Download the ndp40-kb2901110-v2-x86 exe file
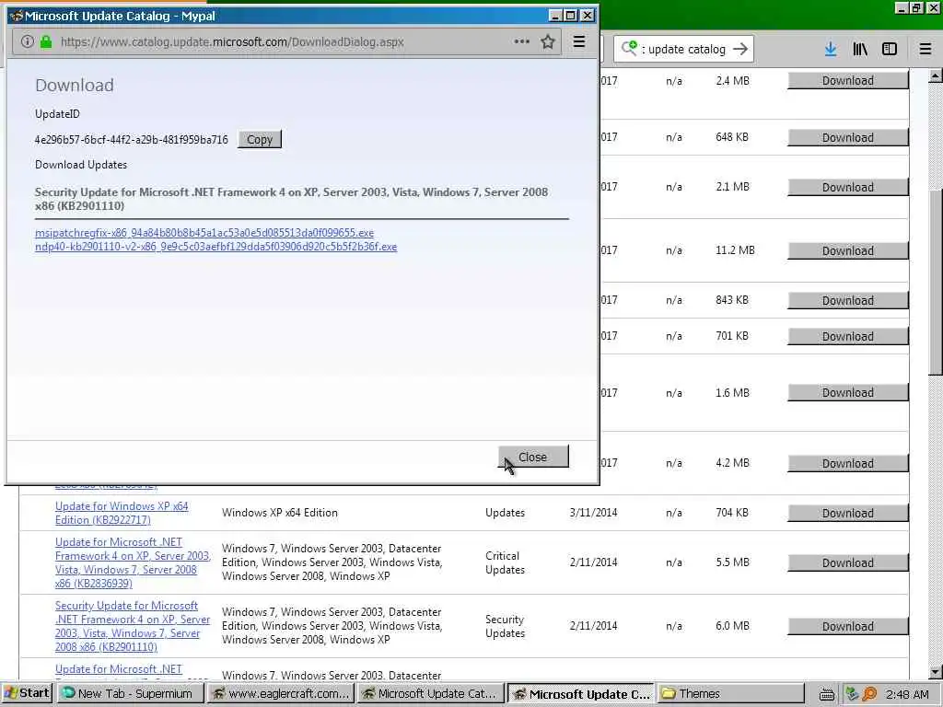The height and width of the screenshot is (707, 943). (x=215, y=247)
